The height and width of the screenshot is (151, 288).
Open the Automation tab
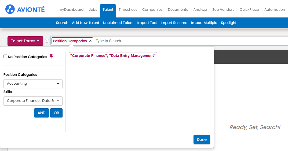point(275,10)
